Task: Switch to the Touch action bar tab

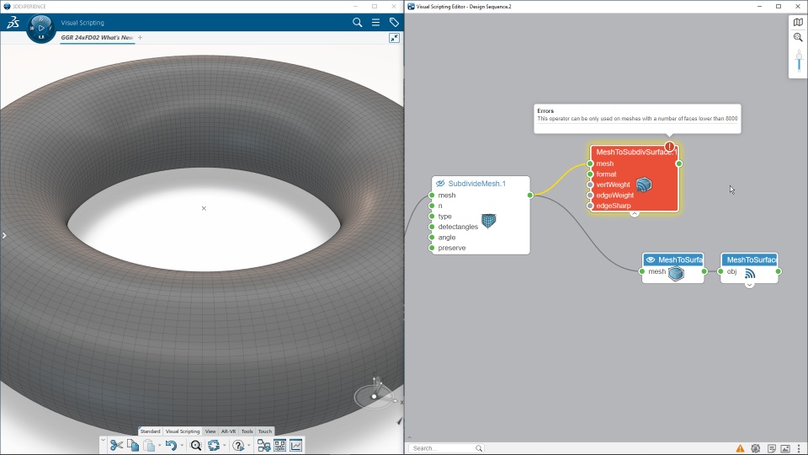Action: click(x=265, y=431)
